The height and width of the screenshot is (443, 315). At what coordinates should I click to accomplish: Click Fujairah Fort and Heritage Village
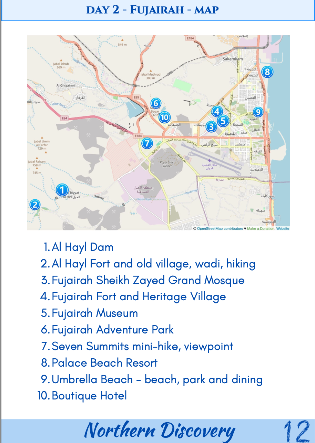pyautogui.click(x=139, y=297)
